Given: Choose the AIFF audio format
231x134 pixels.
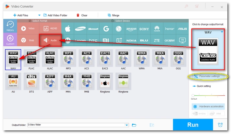Looking at the screenshot, I should tap(50, 81).
